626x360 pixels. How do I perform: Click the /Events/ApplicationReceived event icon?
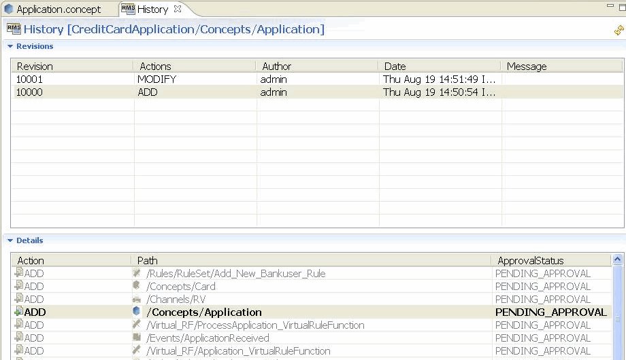137,338
